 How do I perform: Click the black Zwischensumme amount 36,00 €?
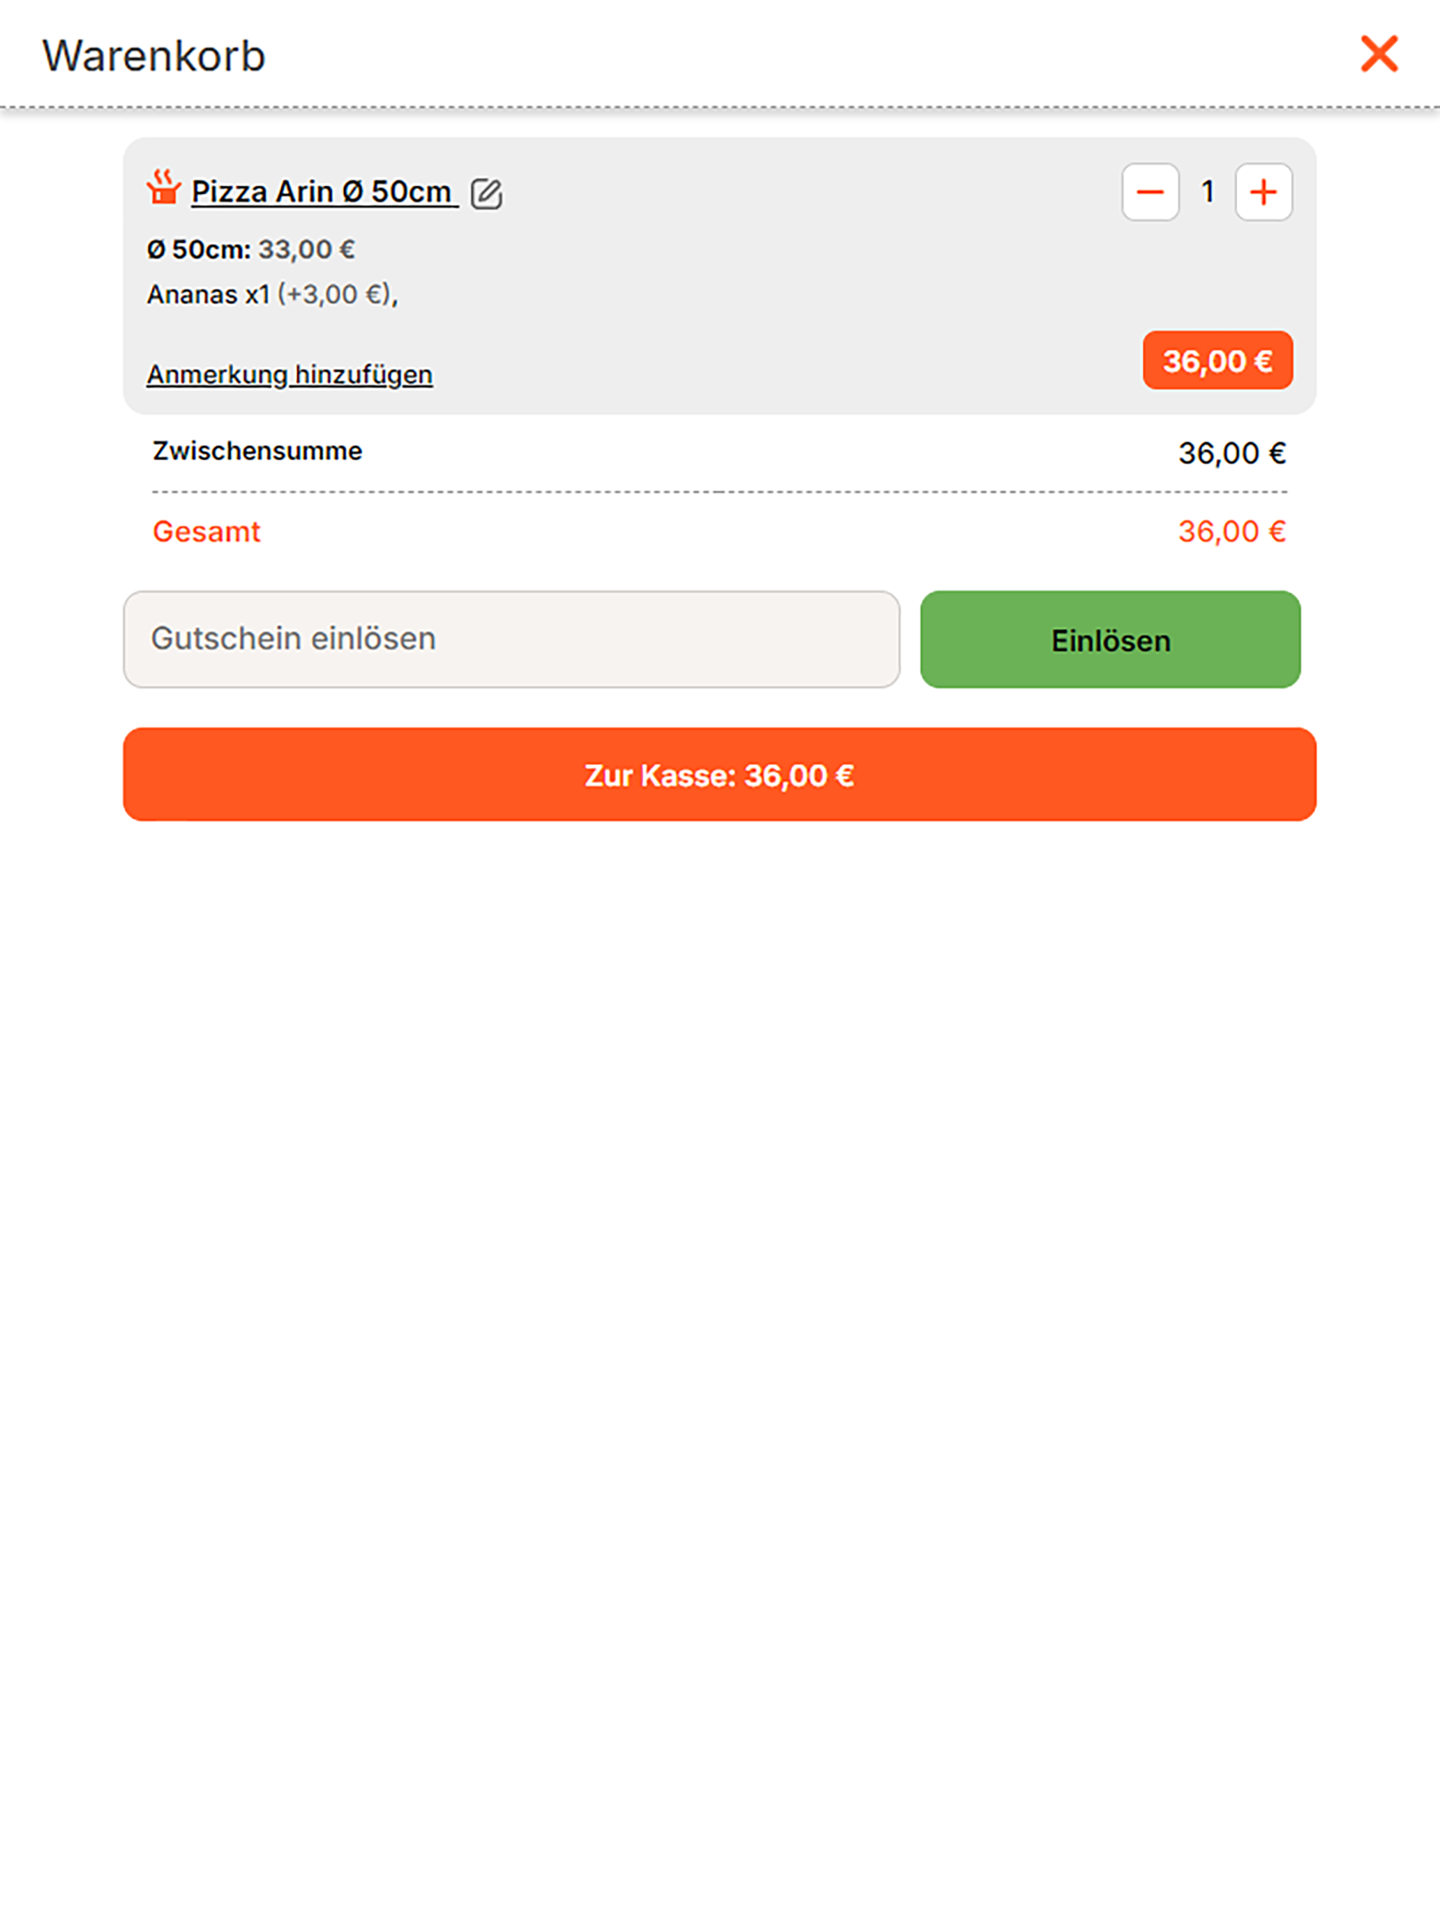point(1231,453)
